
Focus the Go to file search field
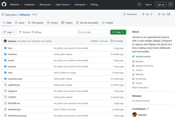tap(93, 32)
